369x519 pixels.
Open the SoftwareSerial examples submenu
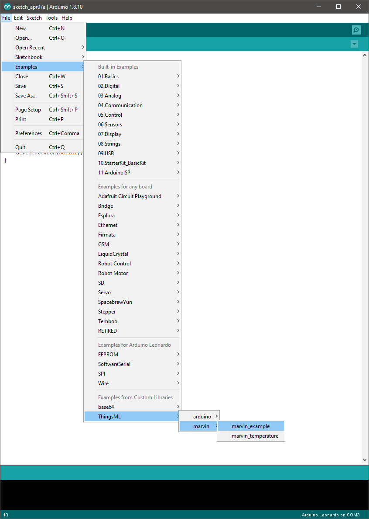(x=132, y=364)
